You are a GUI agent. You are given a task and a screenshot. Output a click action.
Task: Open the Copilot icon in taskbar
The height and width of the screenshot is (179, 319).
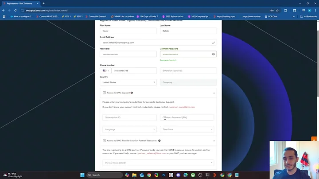(x=127, y=175)
